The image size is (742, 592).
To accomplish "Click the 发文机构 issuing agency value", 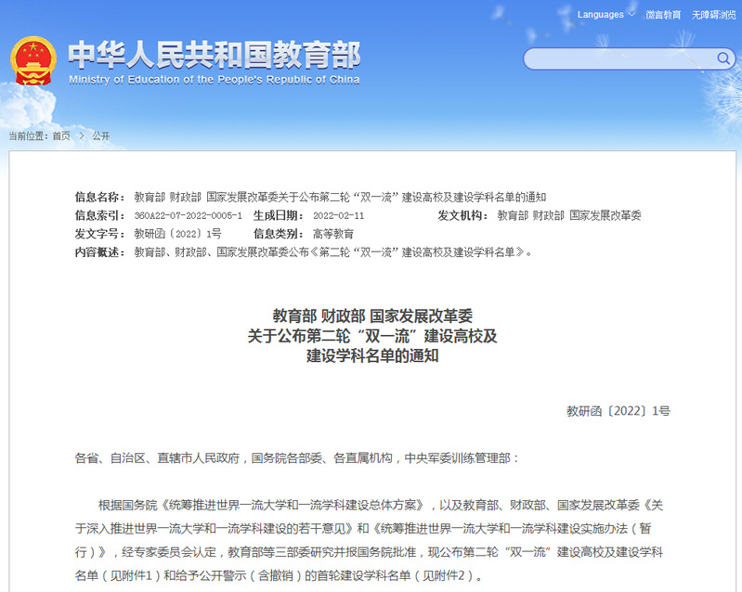I will 568,215.
